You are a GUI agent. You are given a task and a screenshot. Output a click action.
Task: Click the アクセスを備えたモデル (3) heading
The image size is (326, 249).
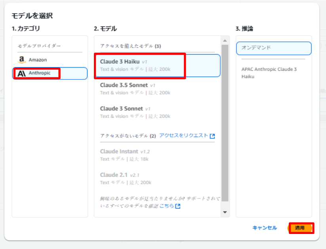click(x=131, y=46)
